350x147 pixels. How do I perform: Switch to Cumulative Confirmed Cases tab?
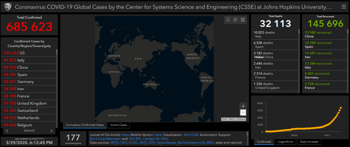85,125
